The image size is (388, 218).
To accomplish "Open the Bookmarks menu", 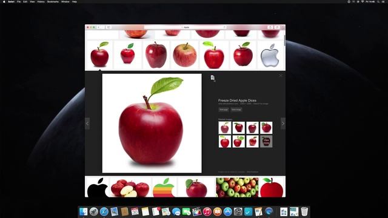I will click(x=53, y=2).
